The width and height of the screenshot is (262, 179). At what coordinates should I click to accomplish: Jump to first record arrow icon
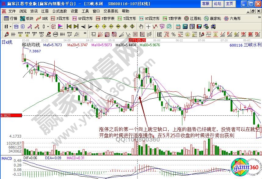(69, 26)
